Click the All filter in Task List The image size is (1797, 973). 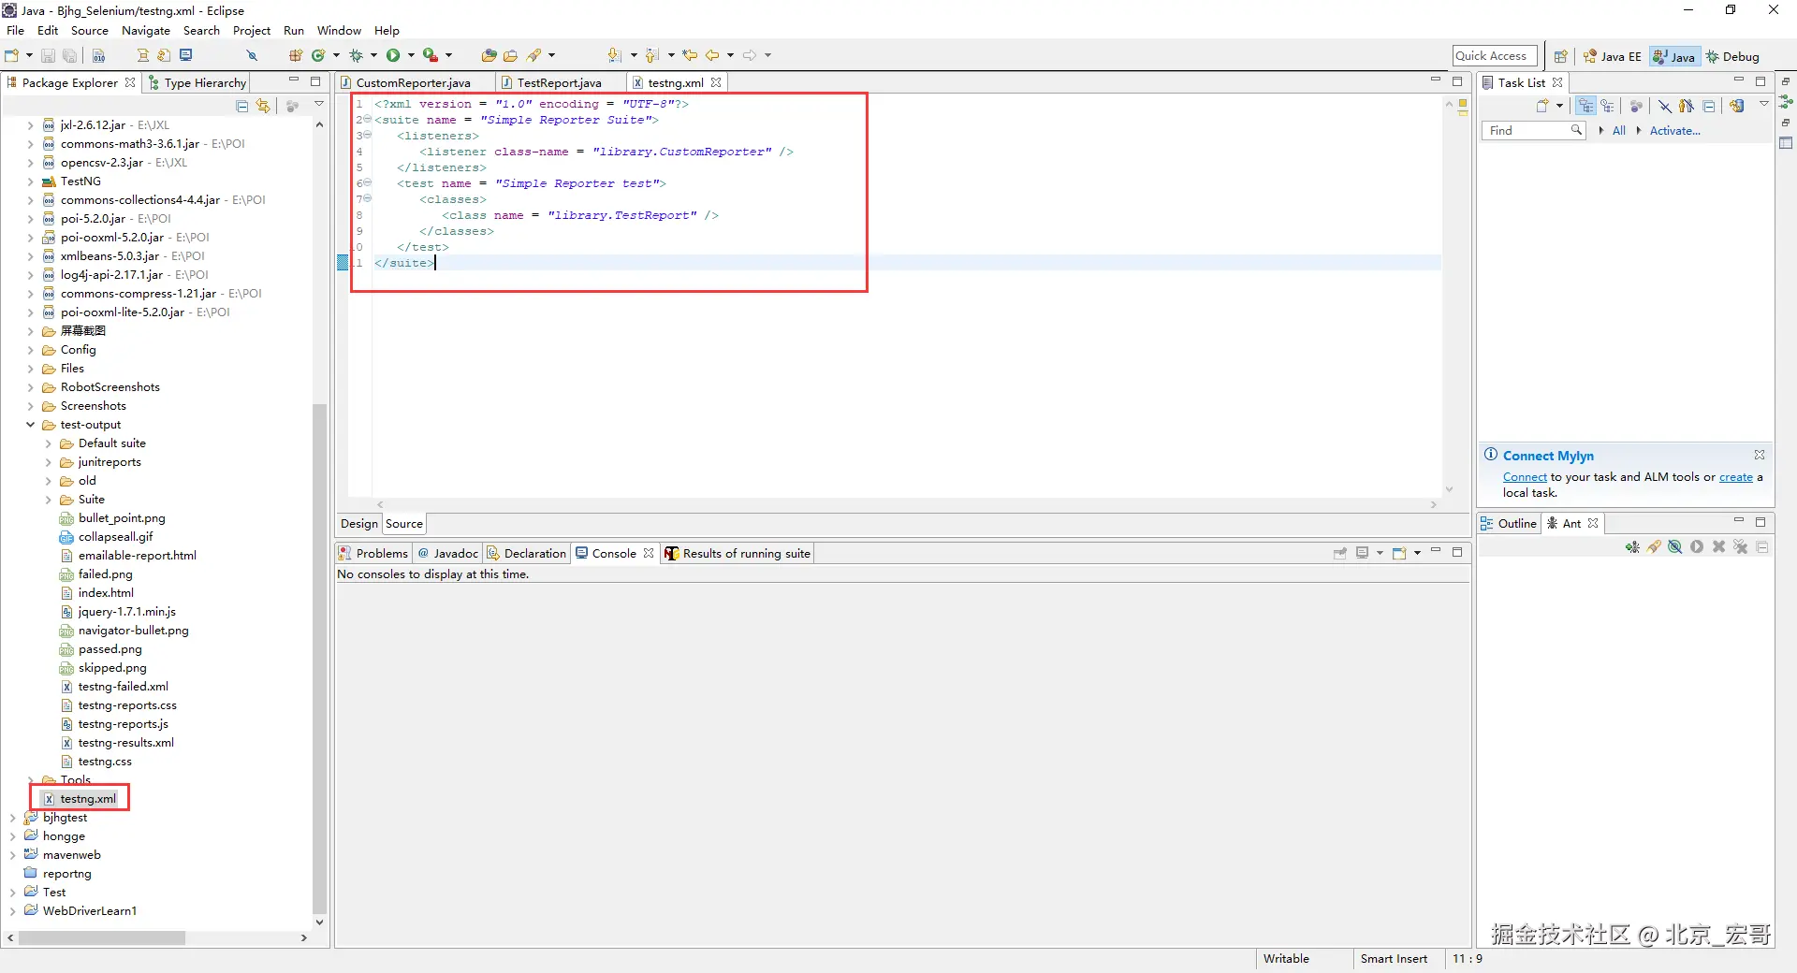[1619, 131]
